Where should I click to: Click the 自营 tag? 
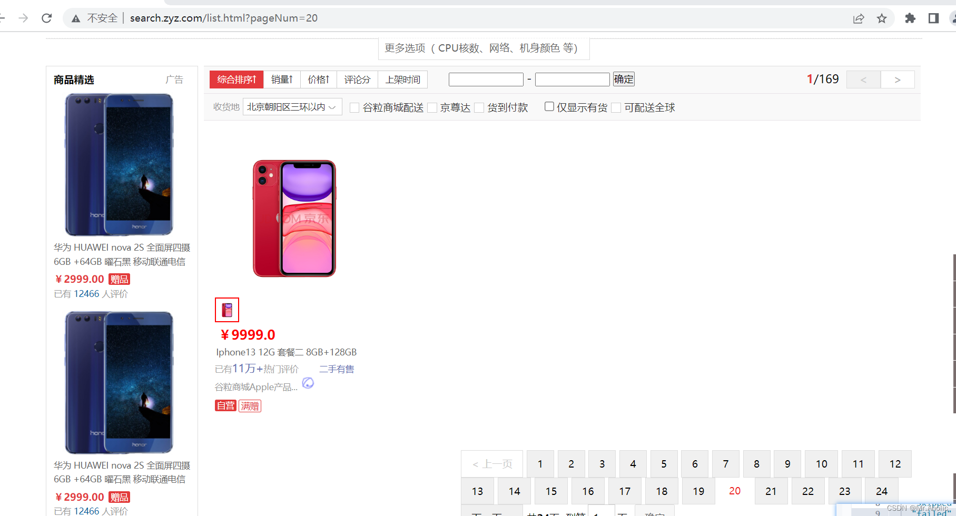coord(225,405)
